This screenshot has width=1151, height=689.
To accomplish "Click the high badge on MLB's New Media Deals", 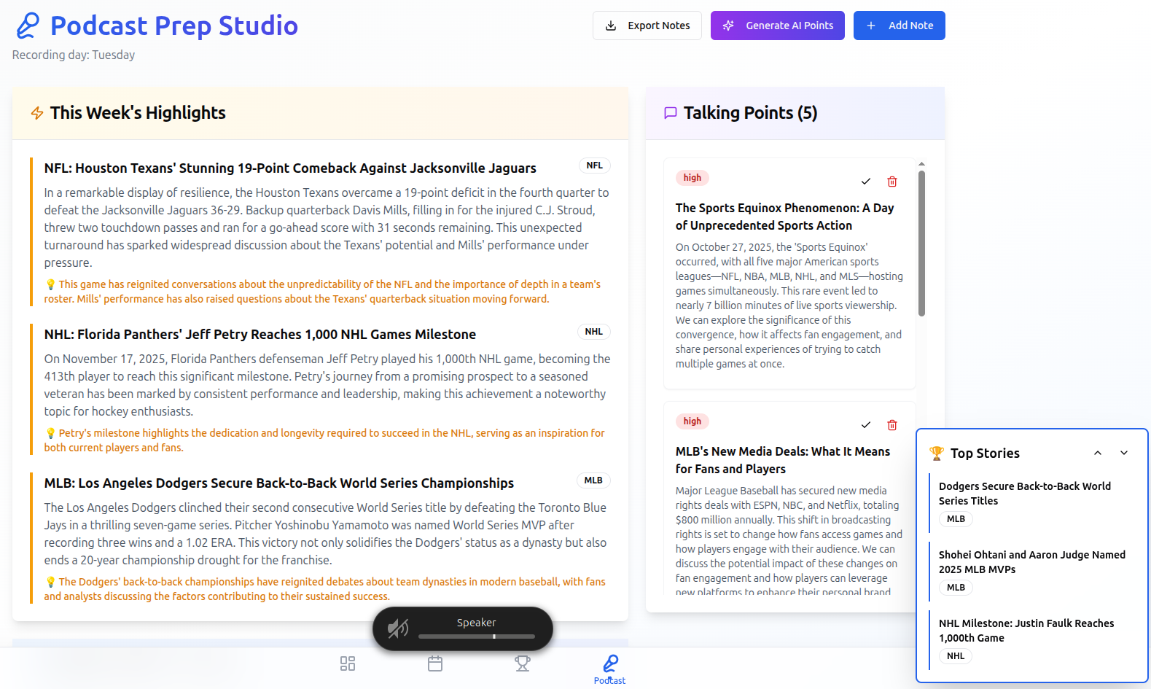I will (692, 421).
